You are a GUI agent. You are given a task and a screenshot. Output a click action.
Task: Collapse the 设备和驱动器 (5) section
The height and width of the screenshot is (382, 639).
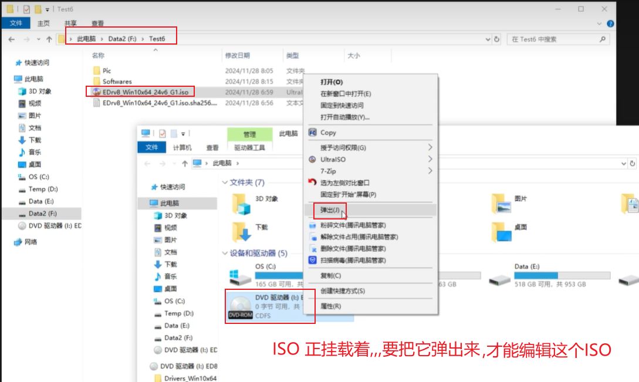[225, 253]
